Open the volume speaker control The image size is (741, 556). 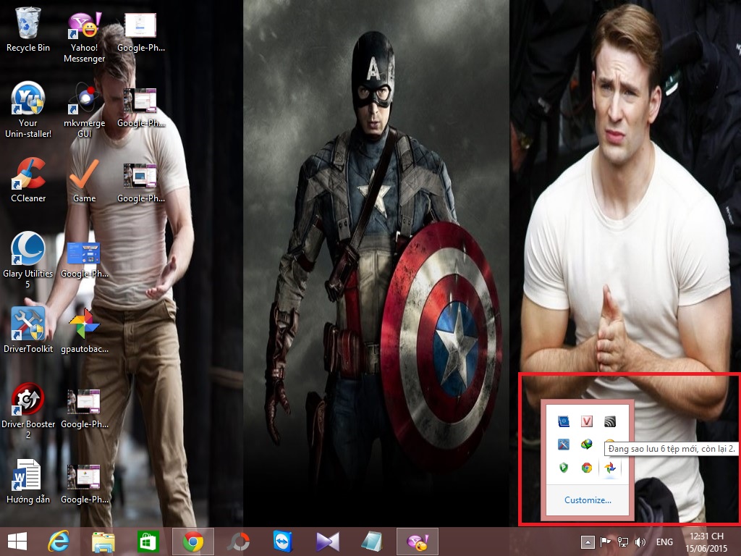point(640,542)
